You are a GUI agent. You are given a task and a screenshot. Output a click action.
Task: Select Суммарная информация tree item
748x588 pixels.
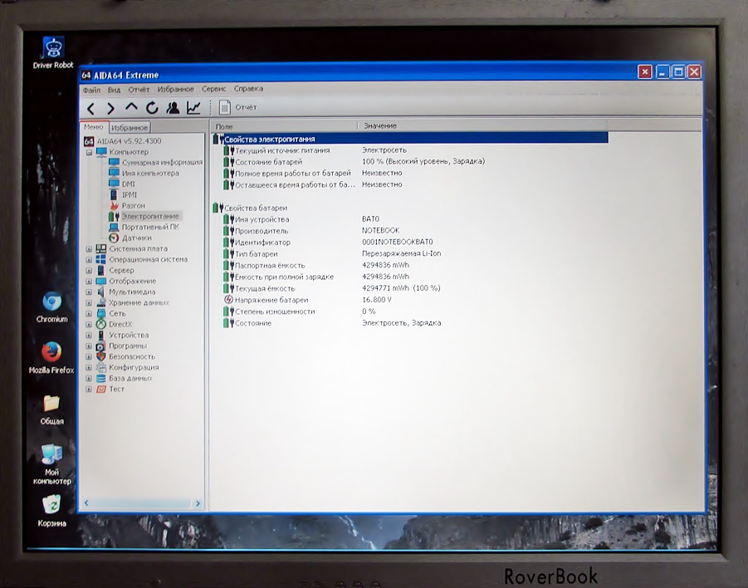[162, 163]
